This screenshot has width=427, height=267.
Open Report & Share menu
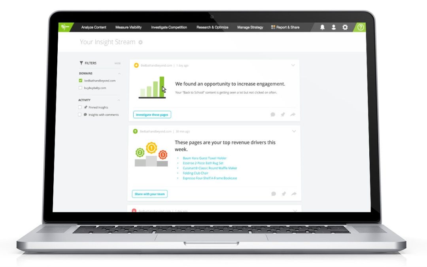click(x=285, y=27)
